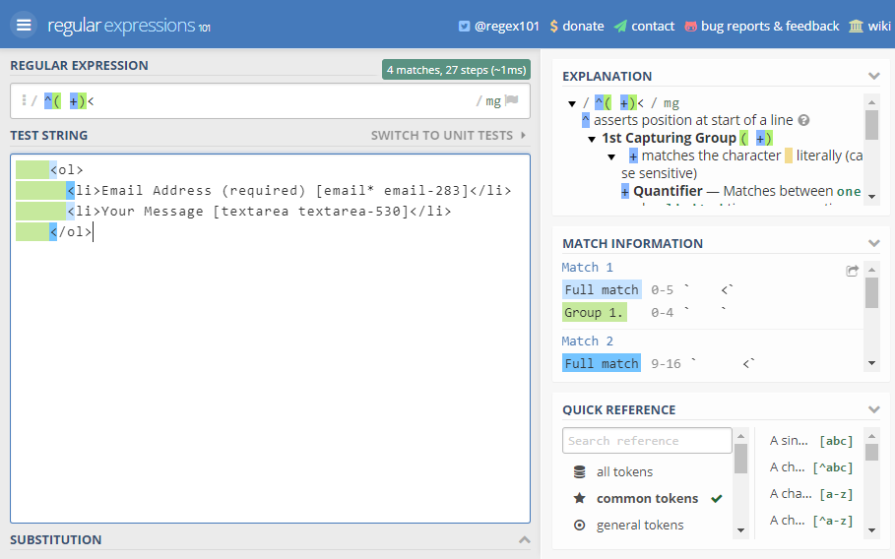Viewport: 895px width, 559px height.
Task: Collapse the Match Information panel
Action: coord(873,243)
